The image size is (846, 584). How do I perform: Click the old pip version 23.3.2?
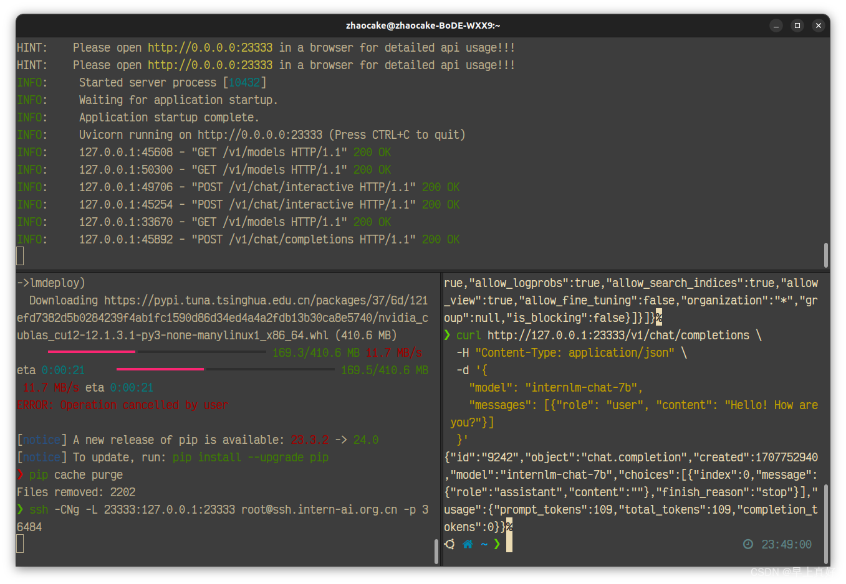point(310,440)
